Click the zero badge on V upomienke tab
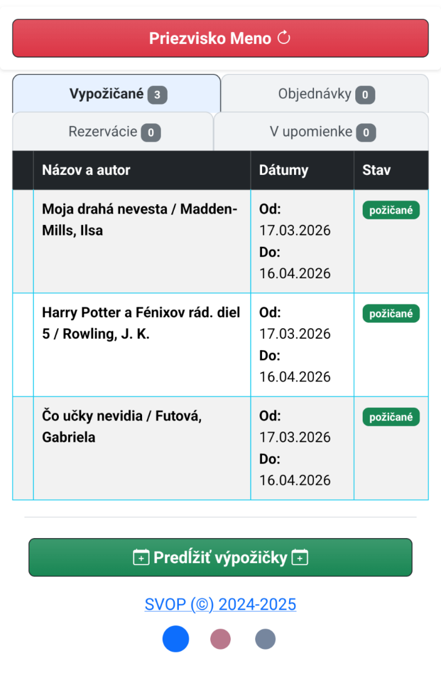The image size is (441, 676). point(366,133)
